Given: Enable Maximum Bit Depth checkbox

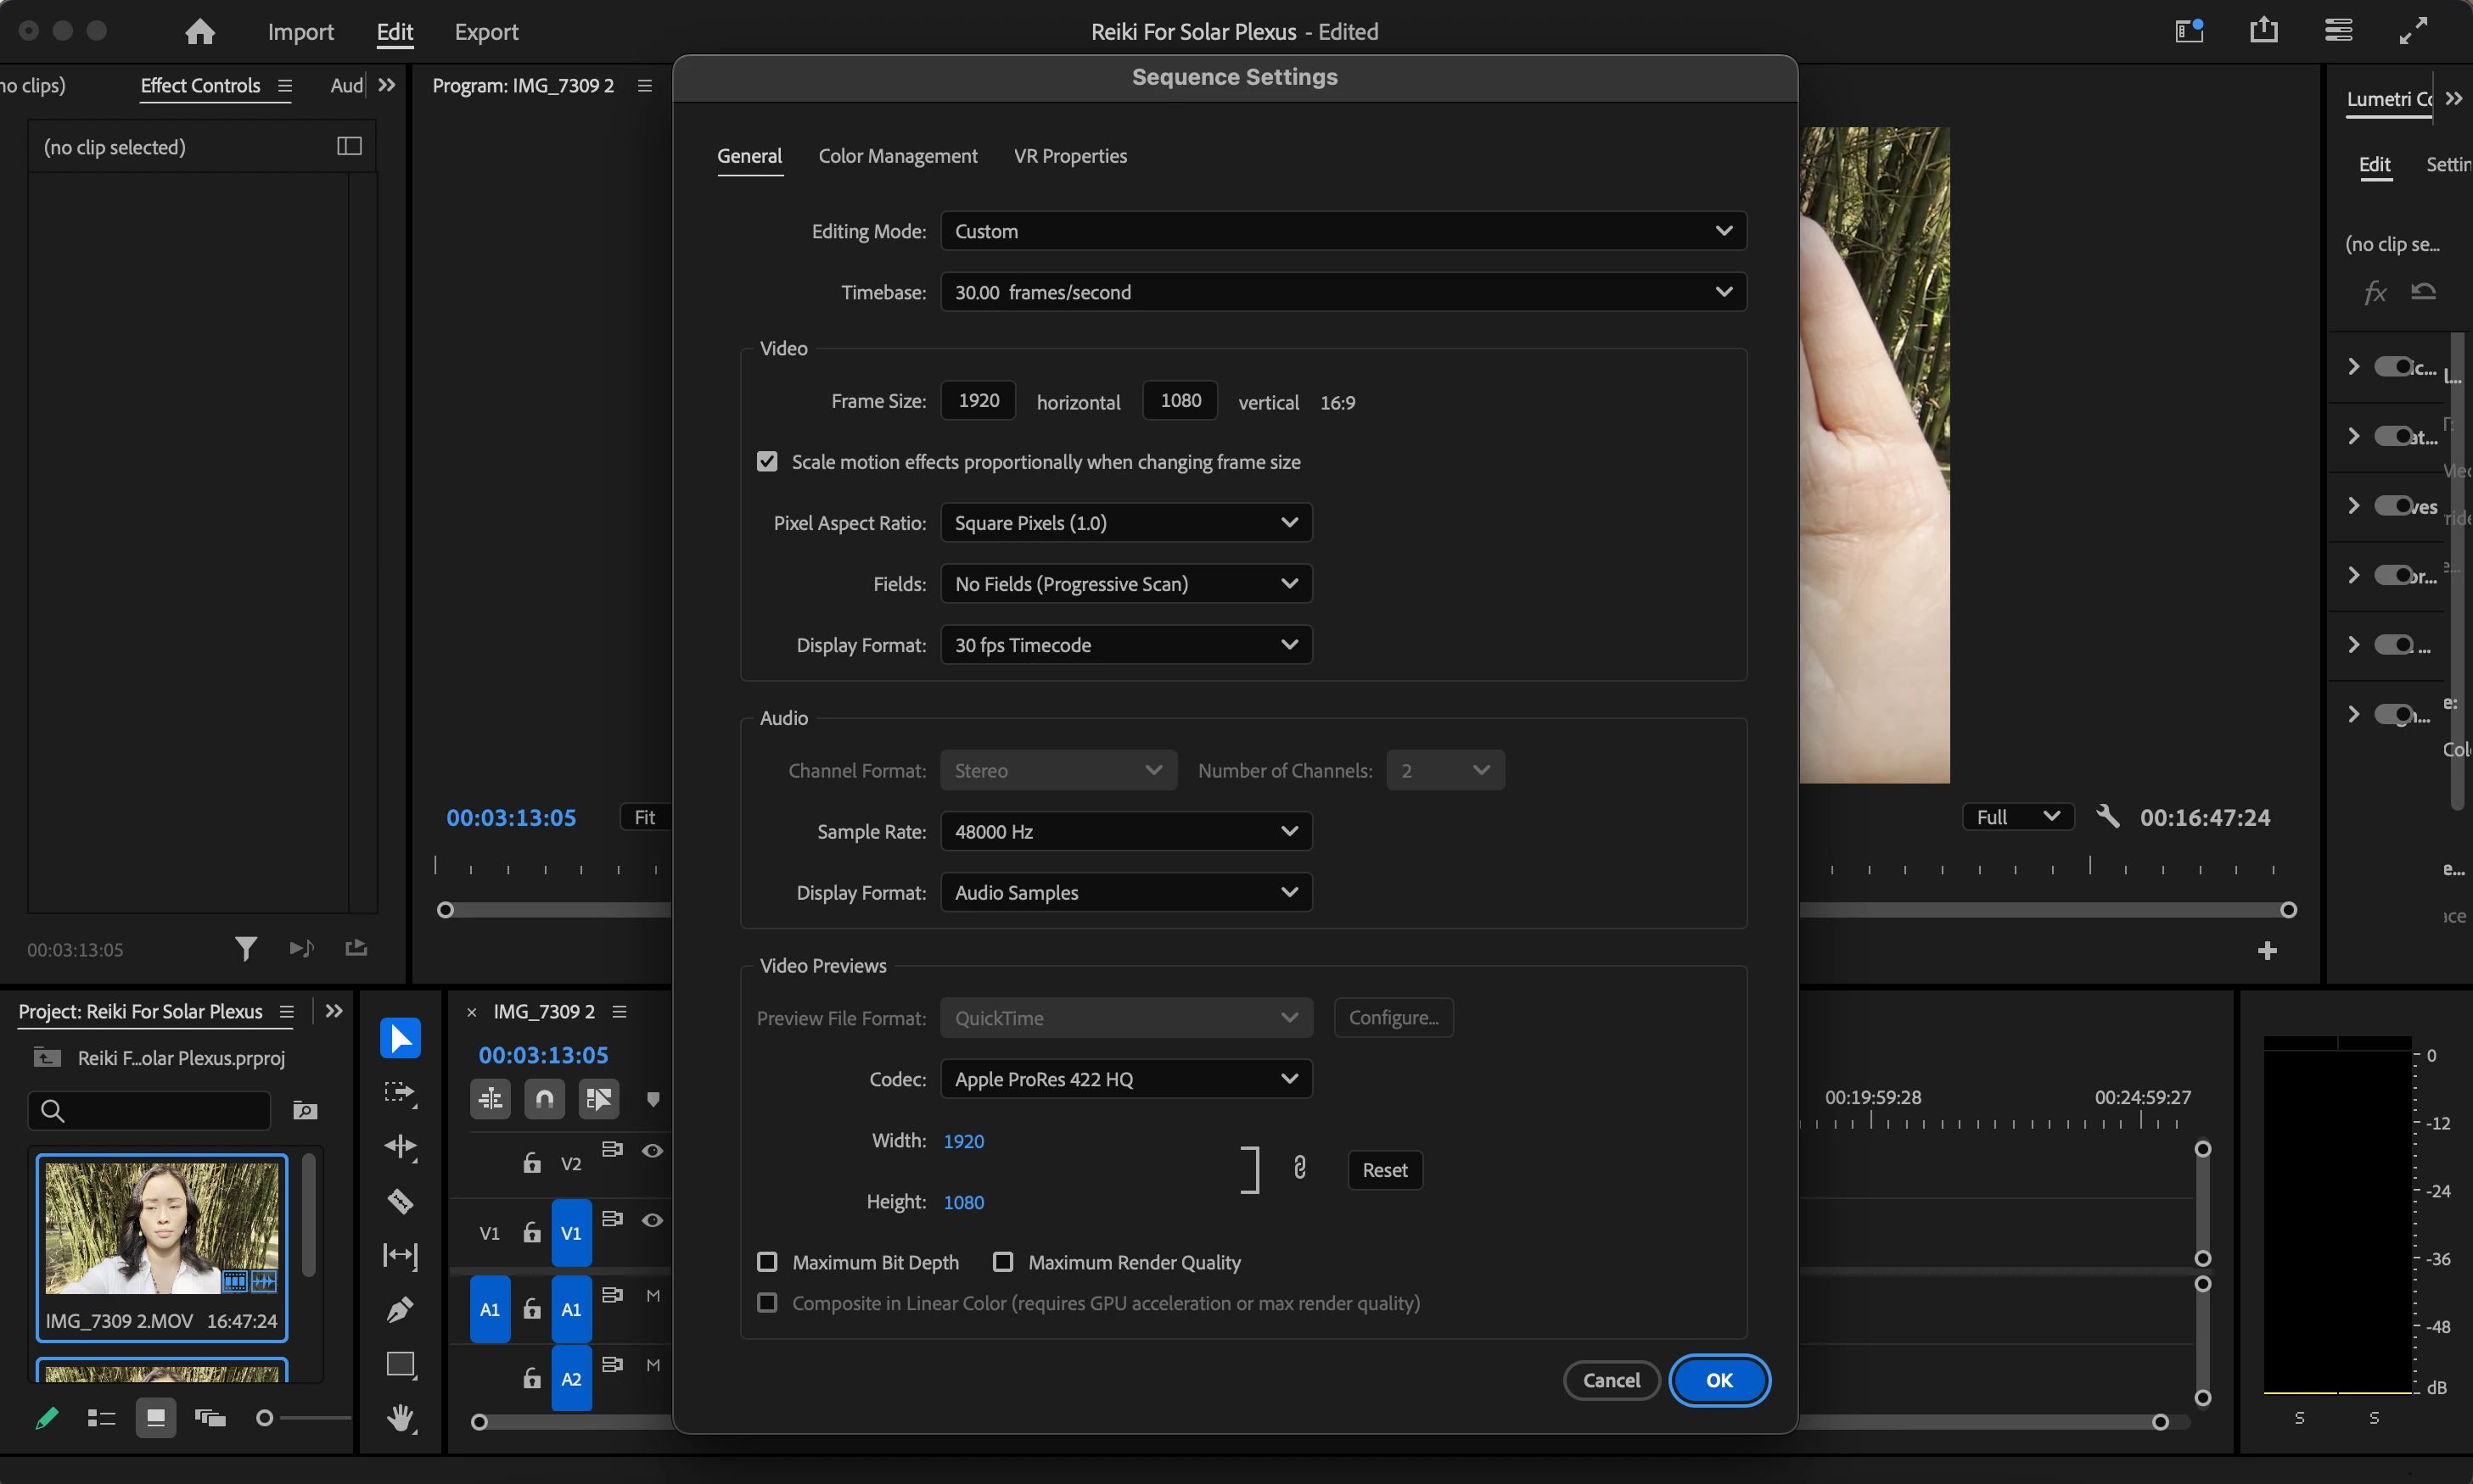Looking at the screenshot, I should [768, 1262].
